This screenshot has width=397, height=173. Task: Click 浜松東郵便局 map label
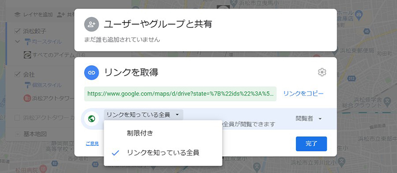pos(357,51)
